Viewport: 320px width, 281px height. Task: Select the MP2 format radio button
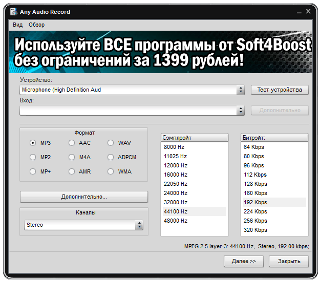[33, 157]
